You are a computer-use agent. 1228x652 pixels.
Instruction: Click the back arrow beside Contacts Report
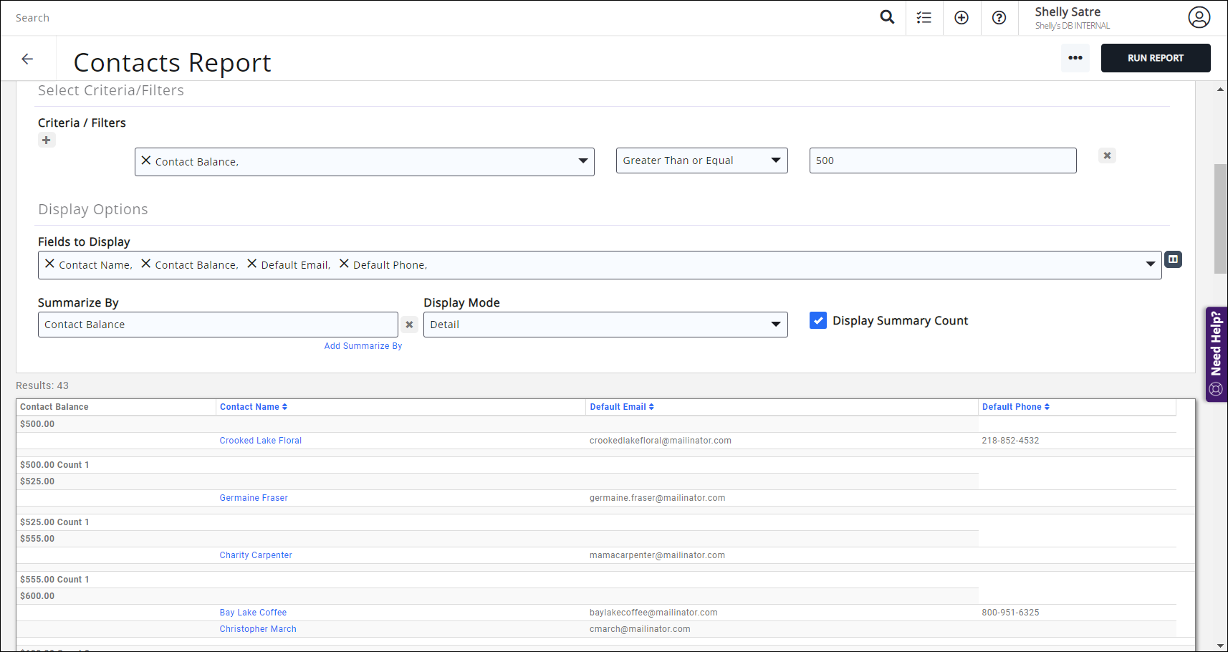coord(27,58)
